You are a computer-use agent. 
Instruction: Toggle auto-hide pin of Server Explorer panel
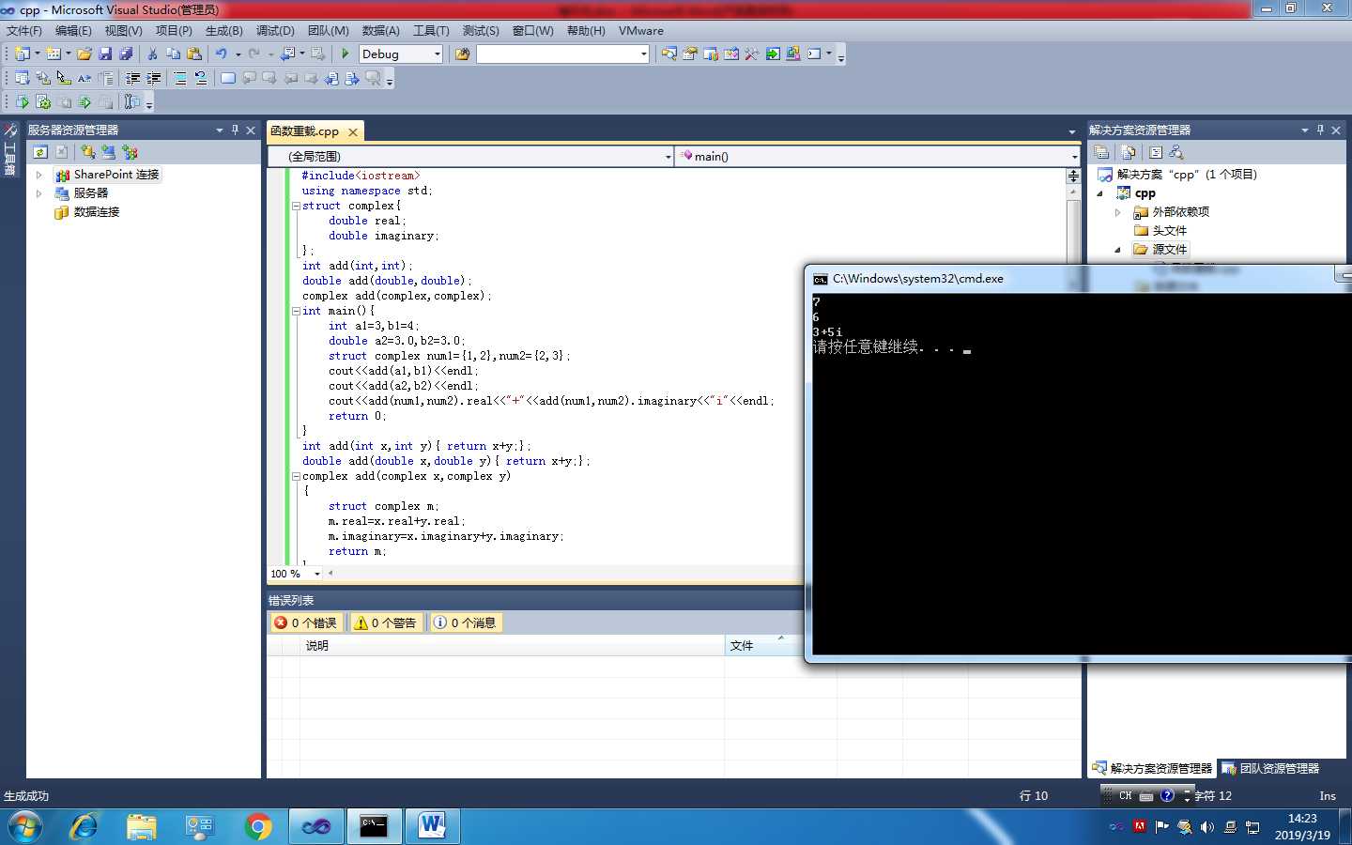pos(235,130)
